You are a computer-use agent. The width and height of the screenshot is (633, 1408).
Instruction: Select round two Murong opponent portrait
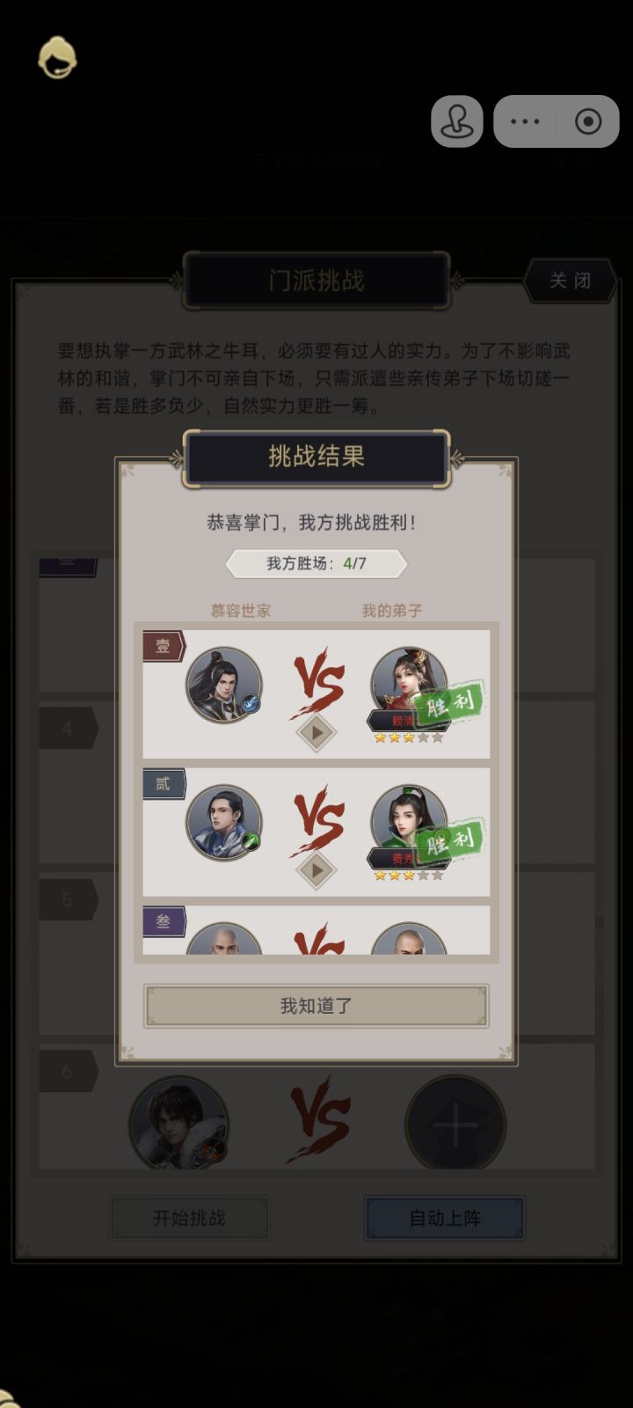pos(223,823)
